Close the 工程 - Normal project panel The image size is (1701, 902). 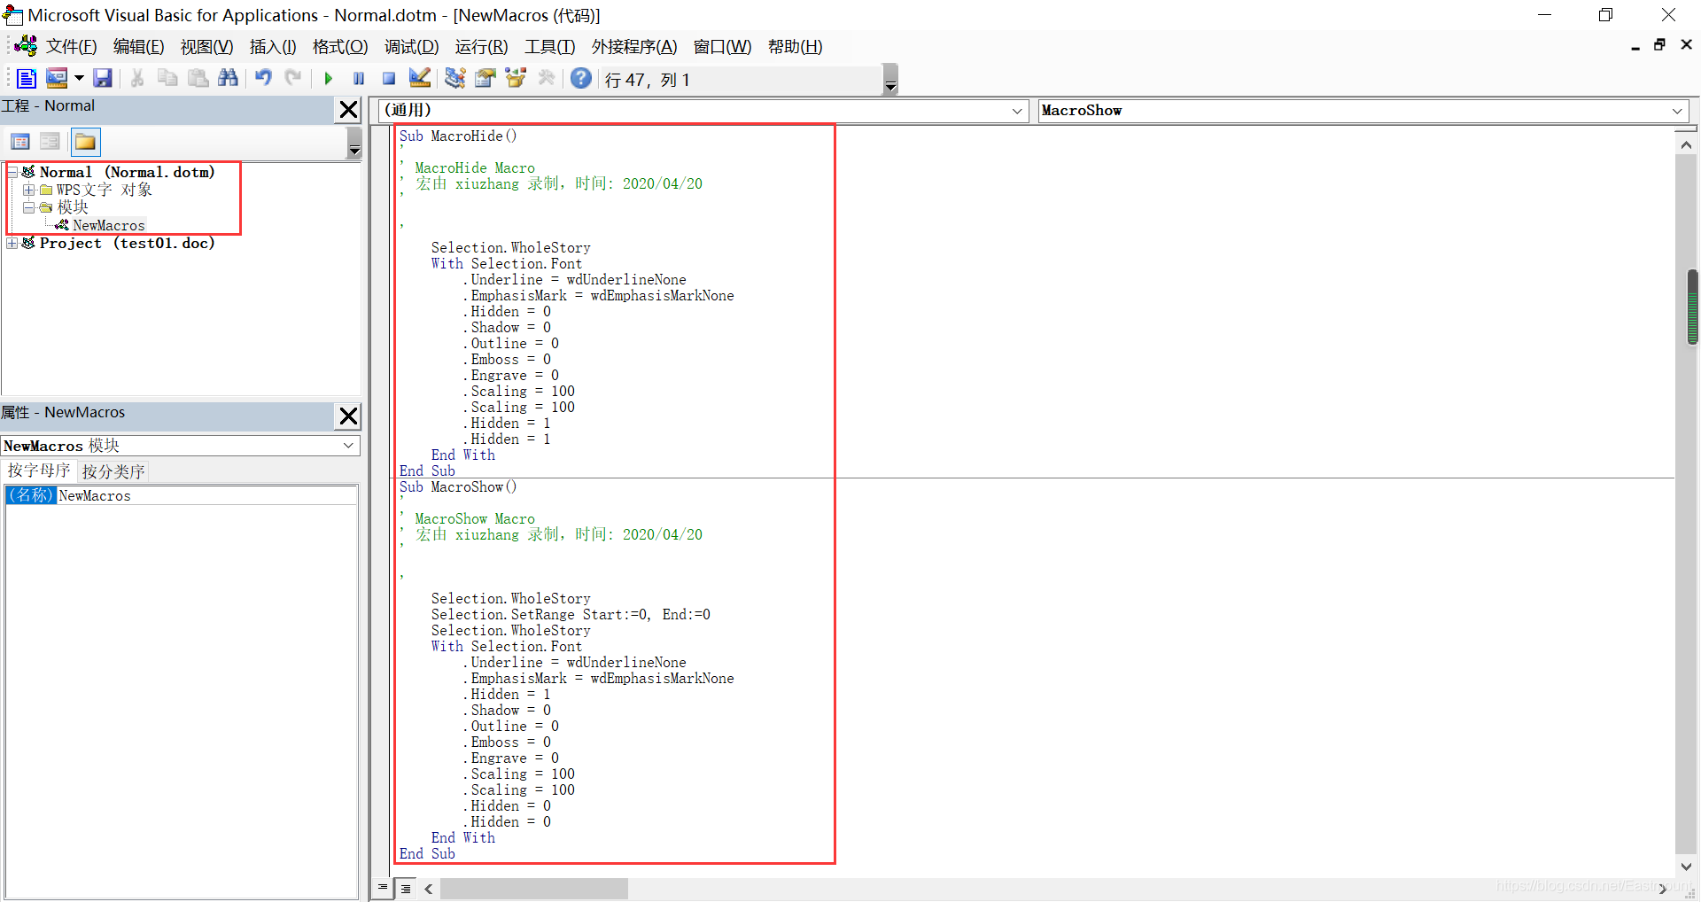click(x=349, y=109)
